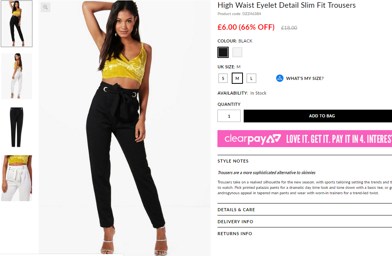392x256 pixels.
Task: View thumbnail of white trousers back view
Action: [17, 76]
